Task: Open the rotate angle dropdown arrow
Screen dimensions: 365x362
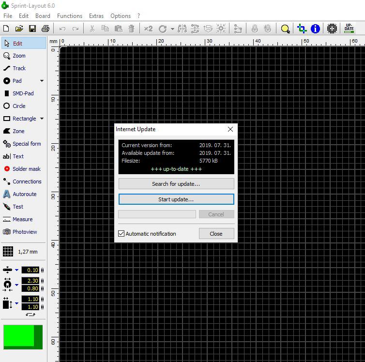Action: (x=172, y=29)
